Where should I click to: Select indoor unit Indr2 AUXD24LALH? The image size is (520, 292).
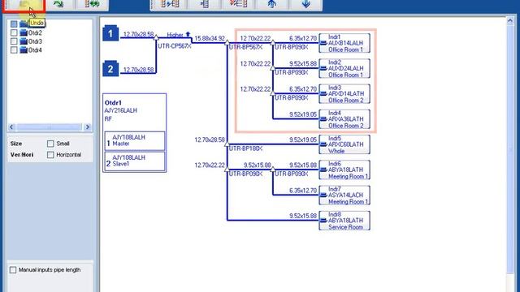click(x=344, y=68)
